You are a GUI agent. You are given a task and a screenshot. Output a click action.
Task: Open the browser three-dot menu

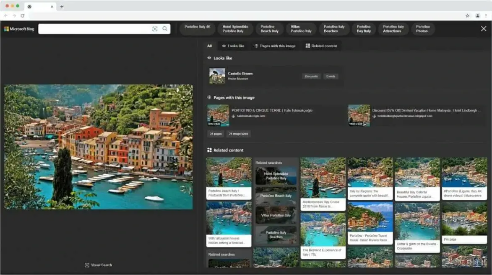click(487, 15)
